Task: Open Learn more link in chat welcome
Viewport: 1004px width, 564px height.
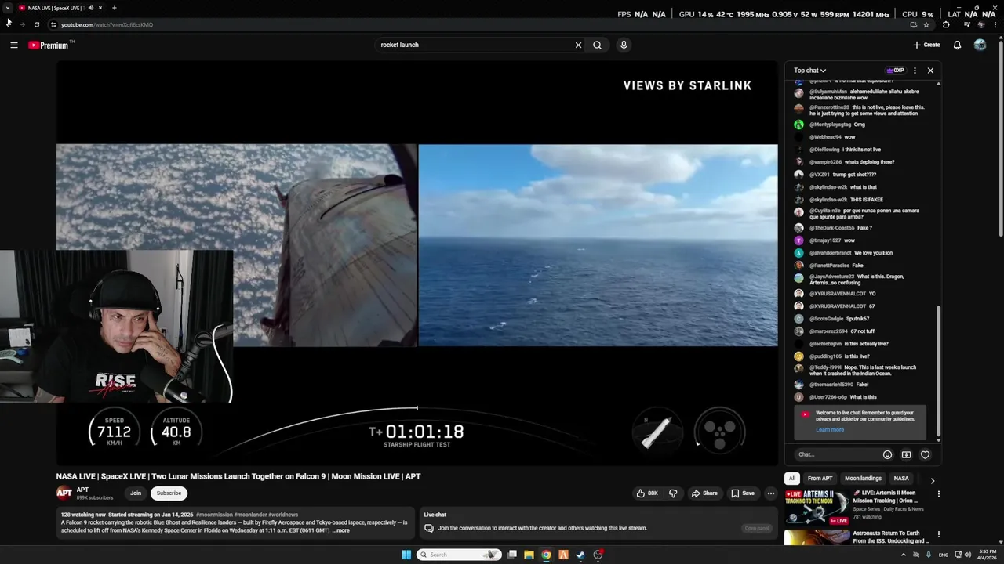Action: coord(830,429)
